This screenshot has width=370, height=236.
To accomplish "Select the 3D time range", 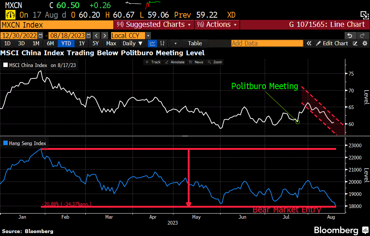I will pyautogui.click(x=21, y=43).
